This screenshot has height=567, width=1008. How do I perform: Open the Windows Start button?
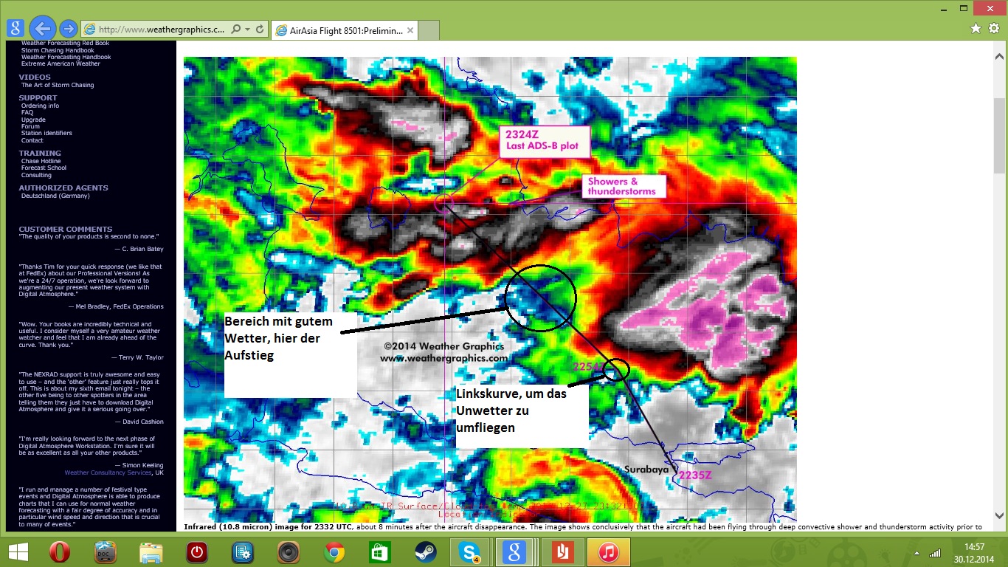coord(18,552)
